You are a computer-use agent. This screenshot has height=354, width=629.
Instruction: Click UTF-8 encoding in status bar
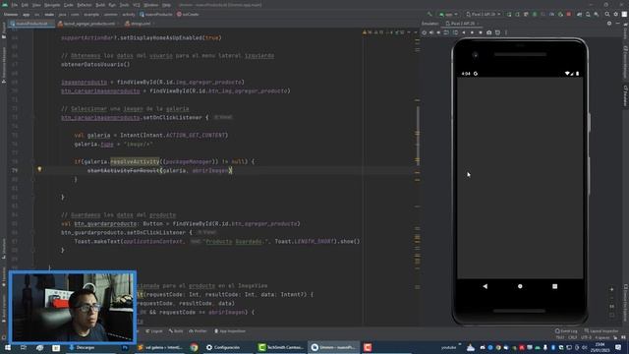[586, 337]
